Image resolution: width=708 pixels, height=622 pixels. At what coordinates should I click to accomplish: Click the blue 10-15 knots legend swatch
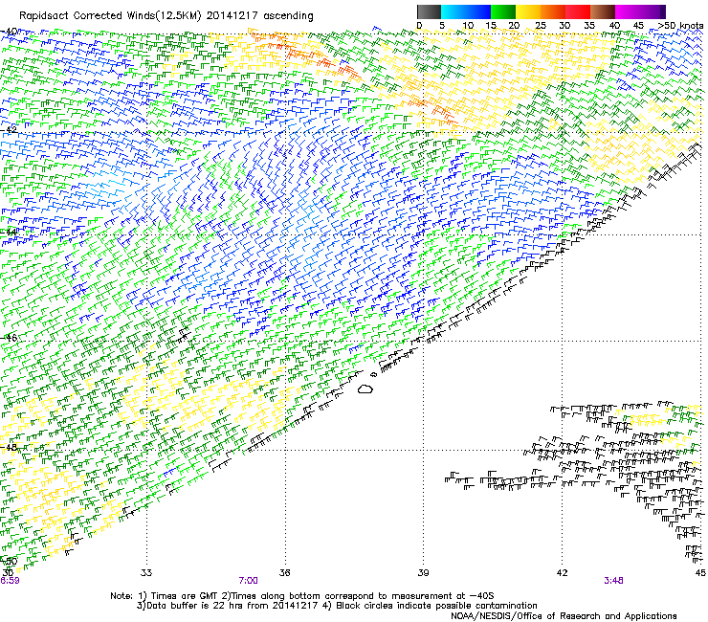click(477, 11)
